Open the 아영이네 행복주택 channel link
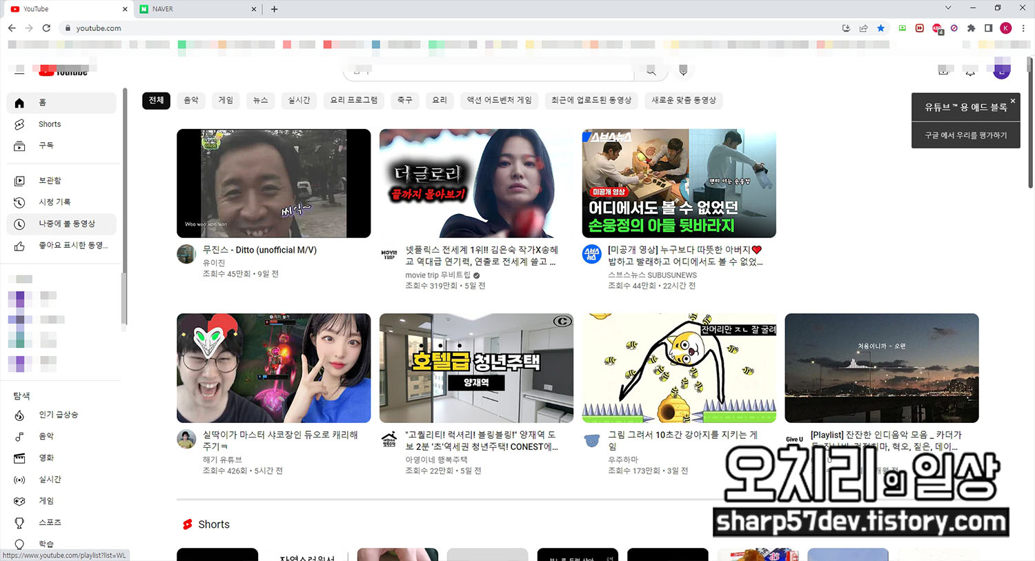Viewport: 1035px width, 561px height. coord(436,460)
